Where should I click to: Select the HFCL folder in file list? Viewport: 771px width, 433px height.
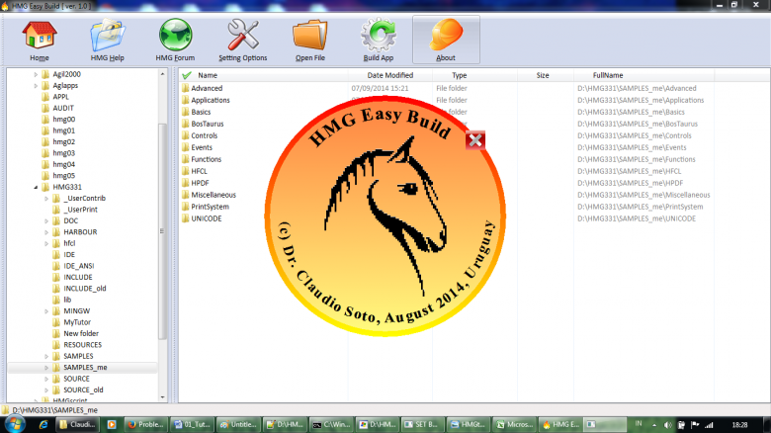[199, 171]
